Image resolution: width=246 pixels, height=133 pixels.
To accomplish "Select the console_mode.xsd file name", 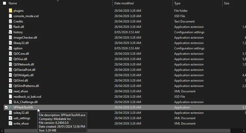I will point(26,16).
